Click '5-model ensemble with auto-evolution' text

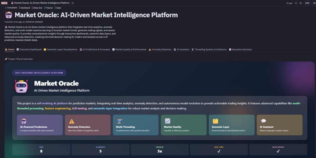coord(37,131)
